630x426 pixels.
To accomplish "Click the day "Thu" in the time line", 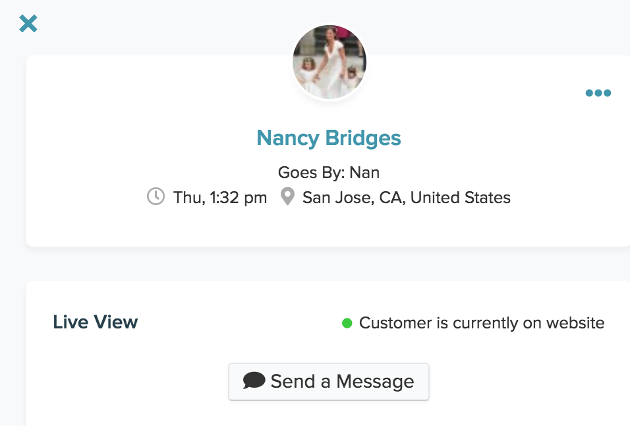I will (x=186, y=197).
